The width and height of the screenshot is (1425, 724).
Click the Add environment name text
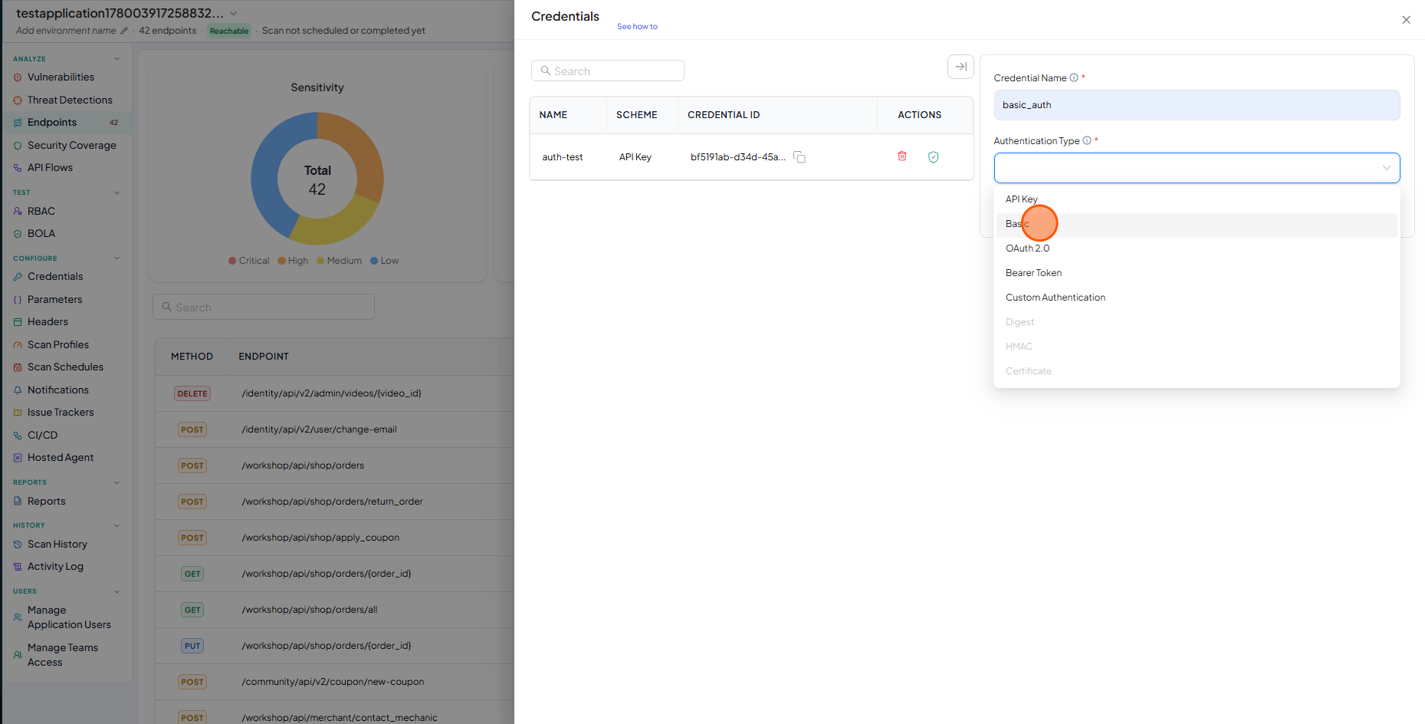(x=66, y=31)
